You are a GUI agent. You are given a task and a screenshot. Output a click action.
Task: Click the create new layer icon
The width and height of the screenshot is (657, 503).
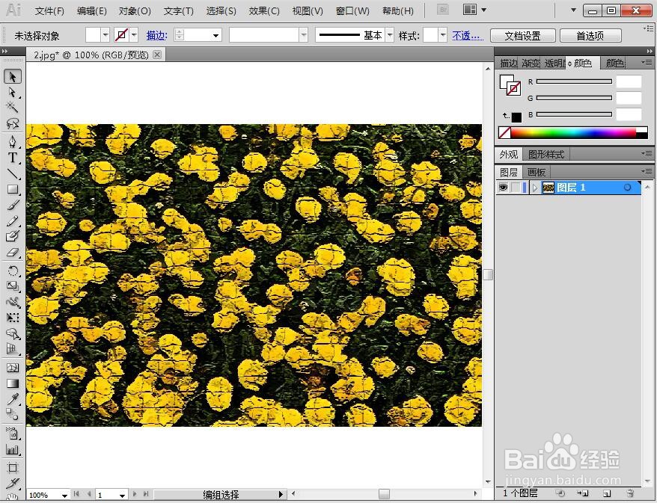(x=607, y=494)
